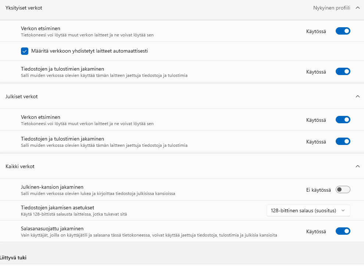The width and height of the screenshot is (364, 266).
Task: Click the Nykyinen profiili label
Action: (331, 8)
